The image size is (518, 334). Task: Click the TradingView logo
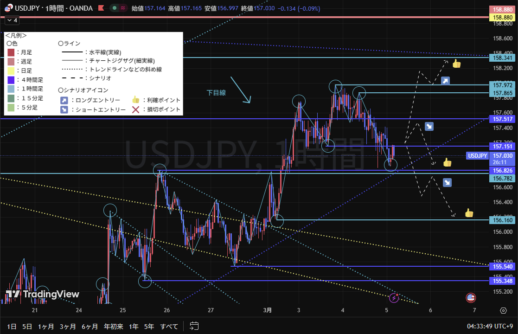click(x=42, y=294)
